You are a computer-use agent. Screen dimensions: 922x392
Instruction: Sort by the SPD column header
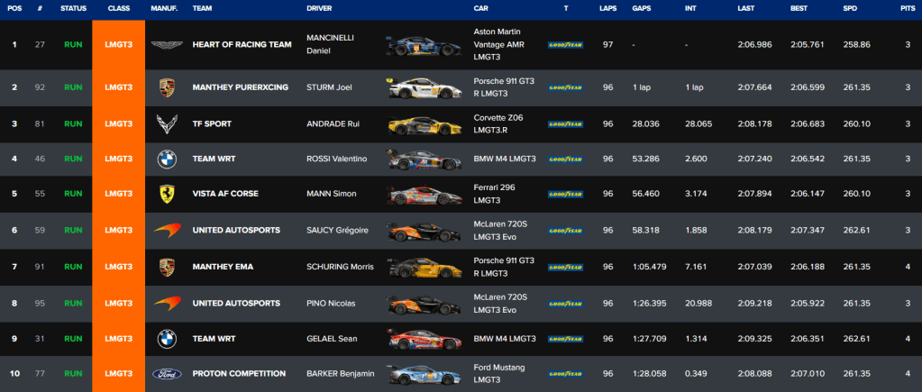click(x=850, y=9)
